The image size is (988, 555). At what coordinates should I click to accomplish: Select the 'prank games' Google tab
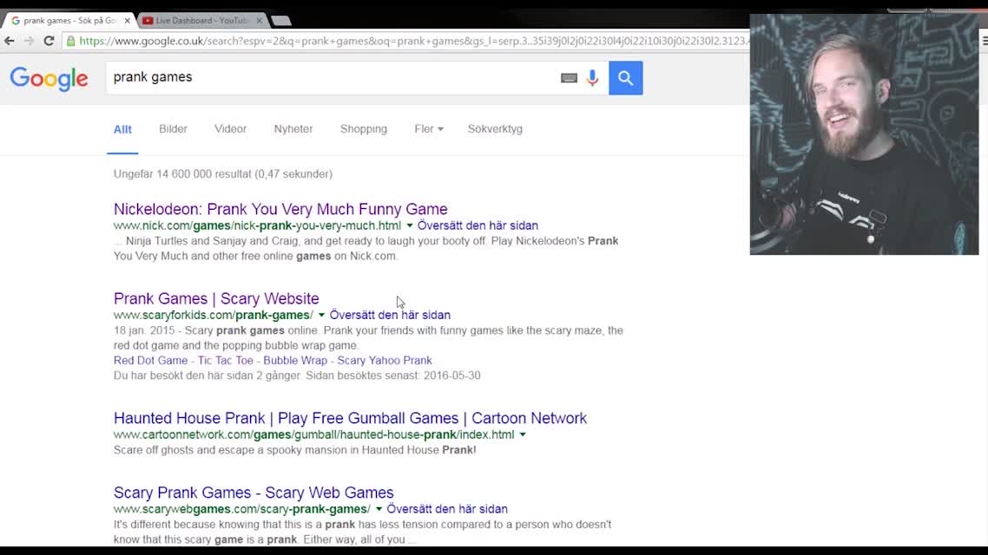[68, 21]
